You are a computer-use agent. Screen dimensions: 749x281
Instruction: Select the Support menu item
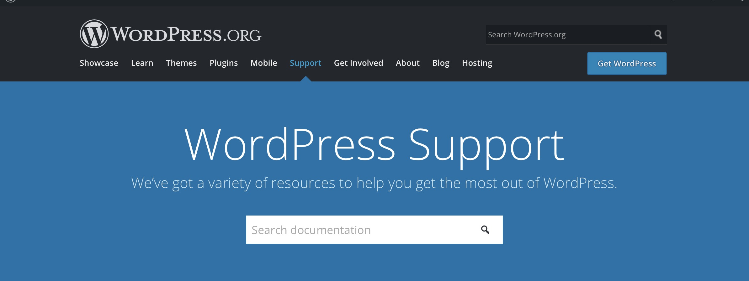tap(305, 63)
